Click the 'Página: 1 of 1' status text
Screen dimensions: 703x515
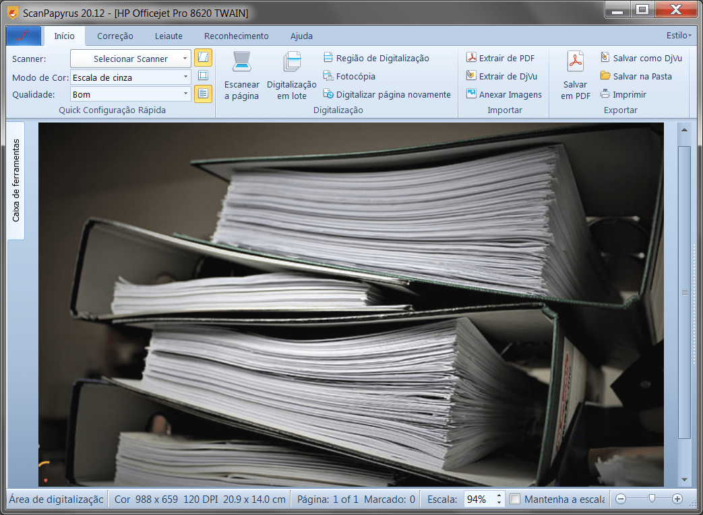328,499
